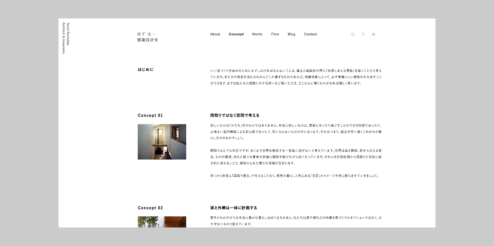
Task: Click the introduction paragraph beside はじめに
Action: 296,77
